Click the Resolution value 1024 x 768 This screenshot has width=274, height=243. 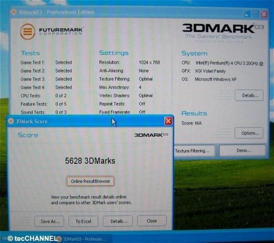pyautogui.click(x=149, y=63)
